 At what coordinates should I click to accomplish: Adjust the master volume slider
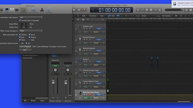coord(174,10)
